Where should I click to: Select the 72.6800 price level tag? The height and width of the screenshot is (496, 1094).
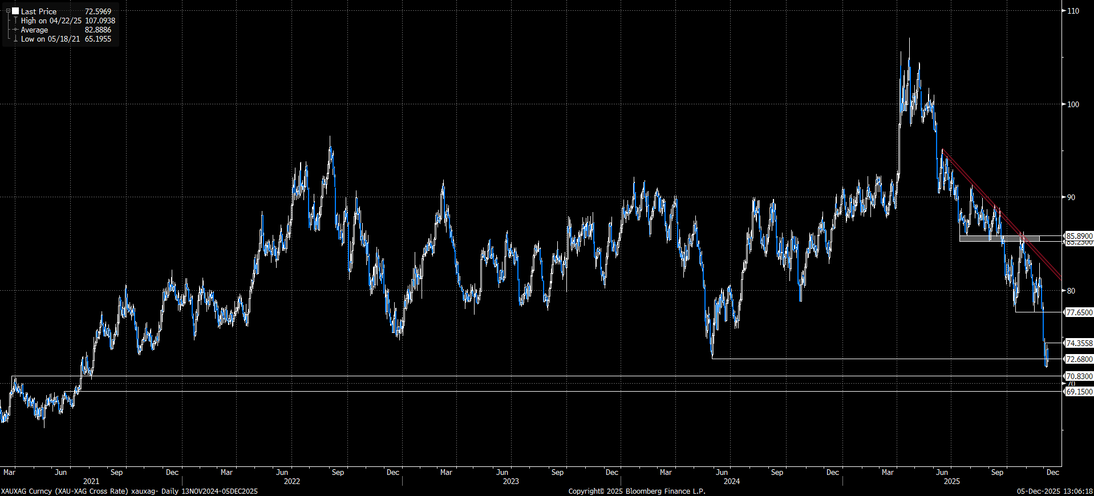(1079, 359)
